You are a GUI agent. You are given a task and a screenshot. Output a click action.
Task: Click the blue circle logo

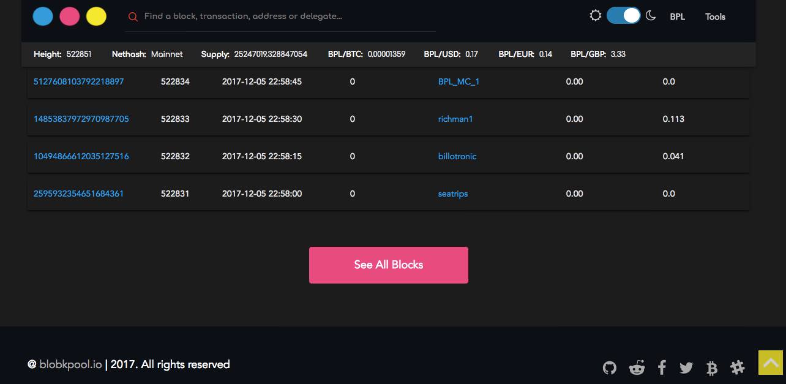[x=43, y=17]
